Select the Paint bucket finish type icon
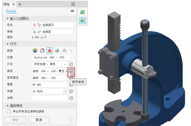Viewport: 191px width, 126px height. coord(64,51)
